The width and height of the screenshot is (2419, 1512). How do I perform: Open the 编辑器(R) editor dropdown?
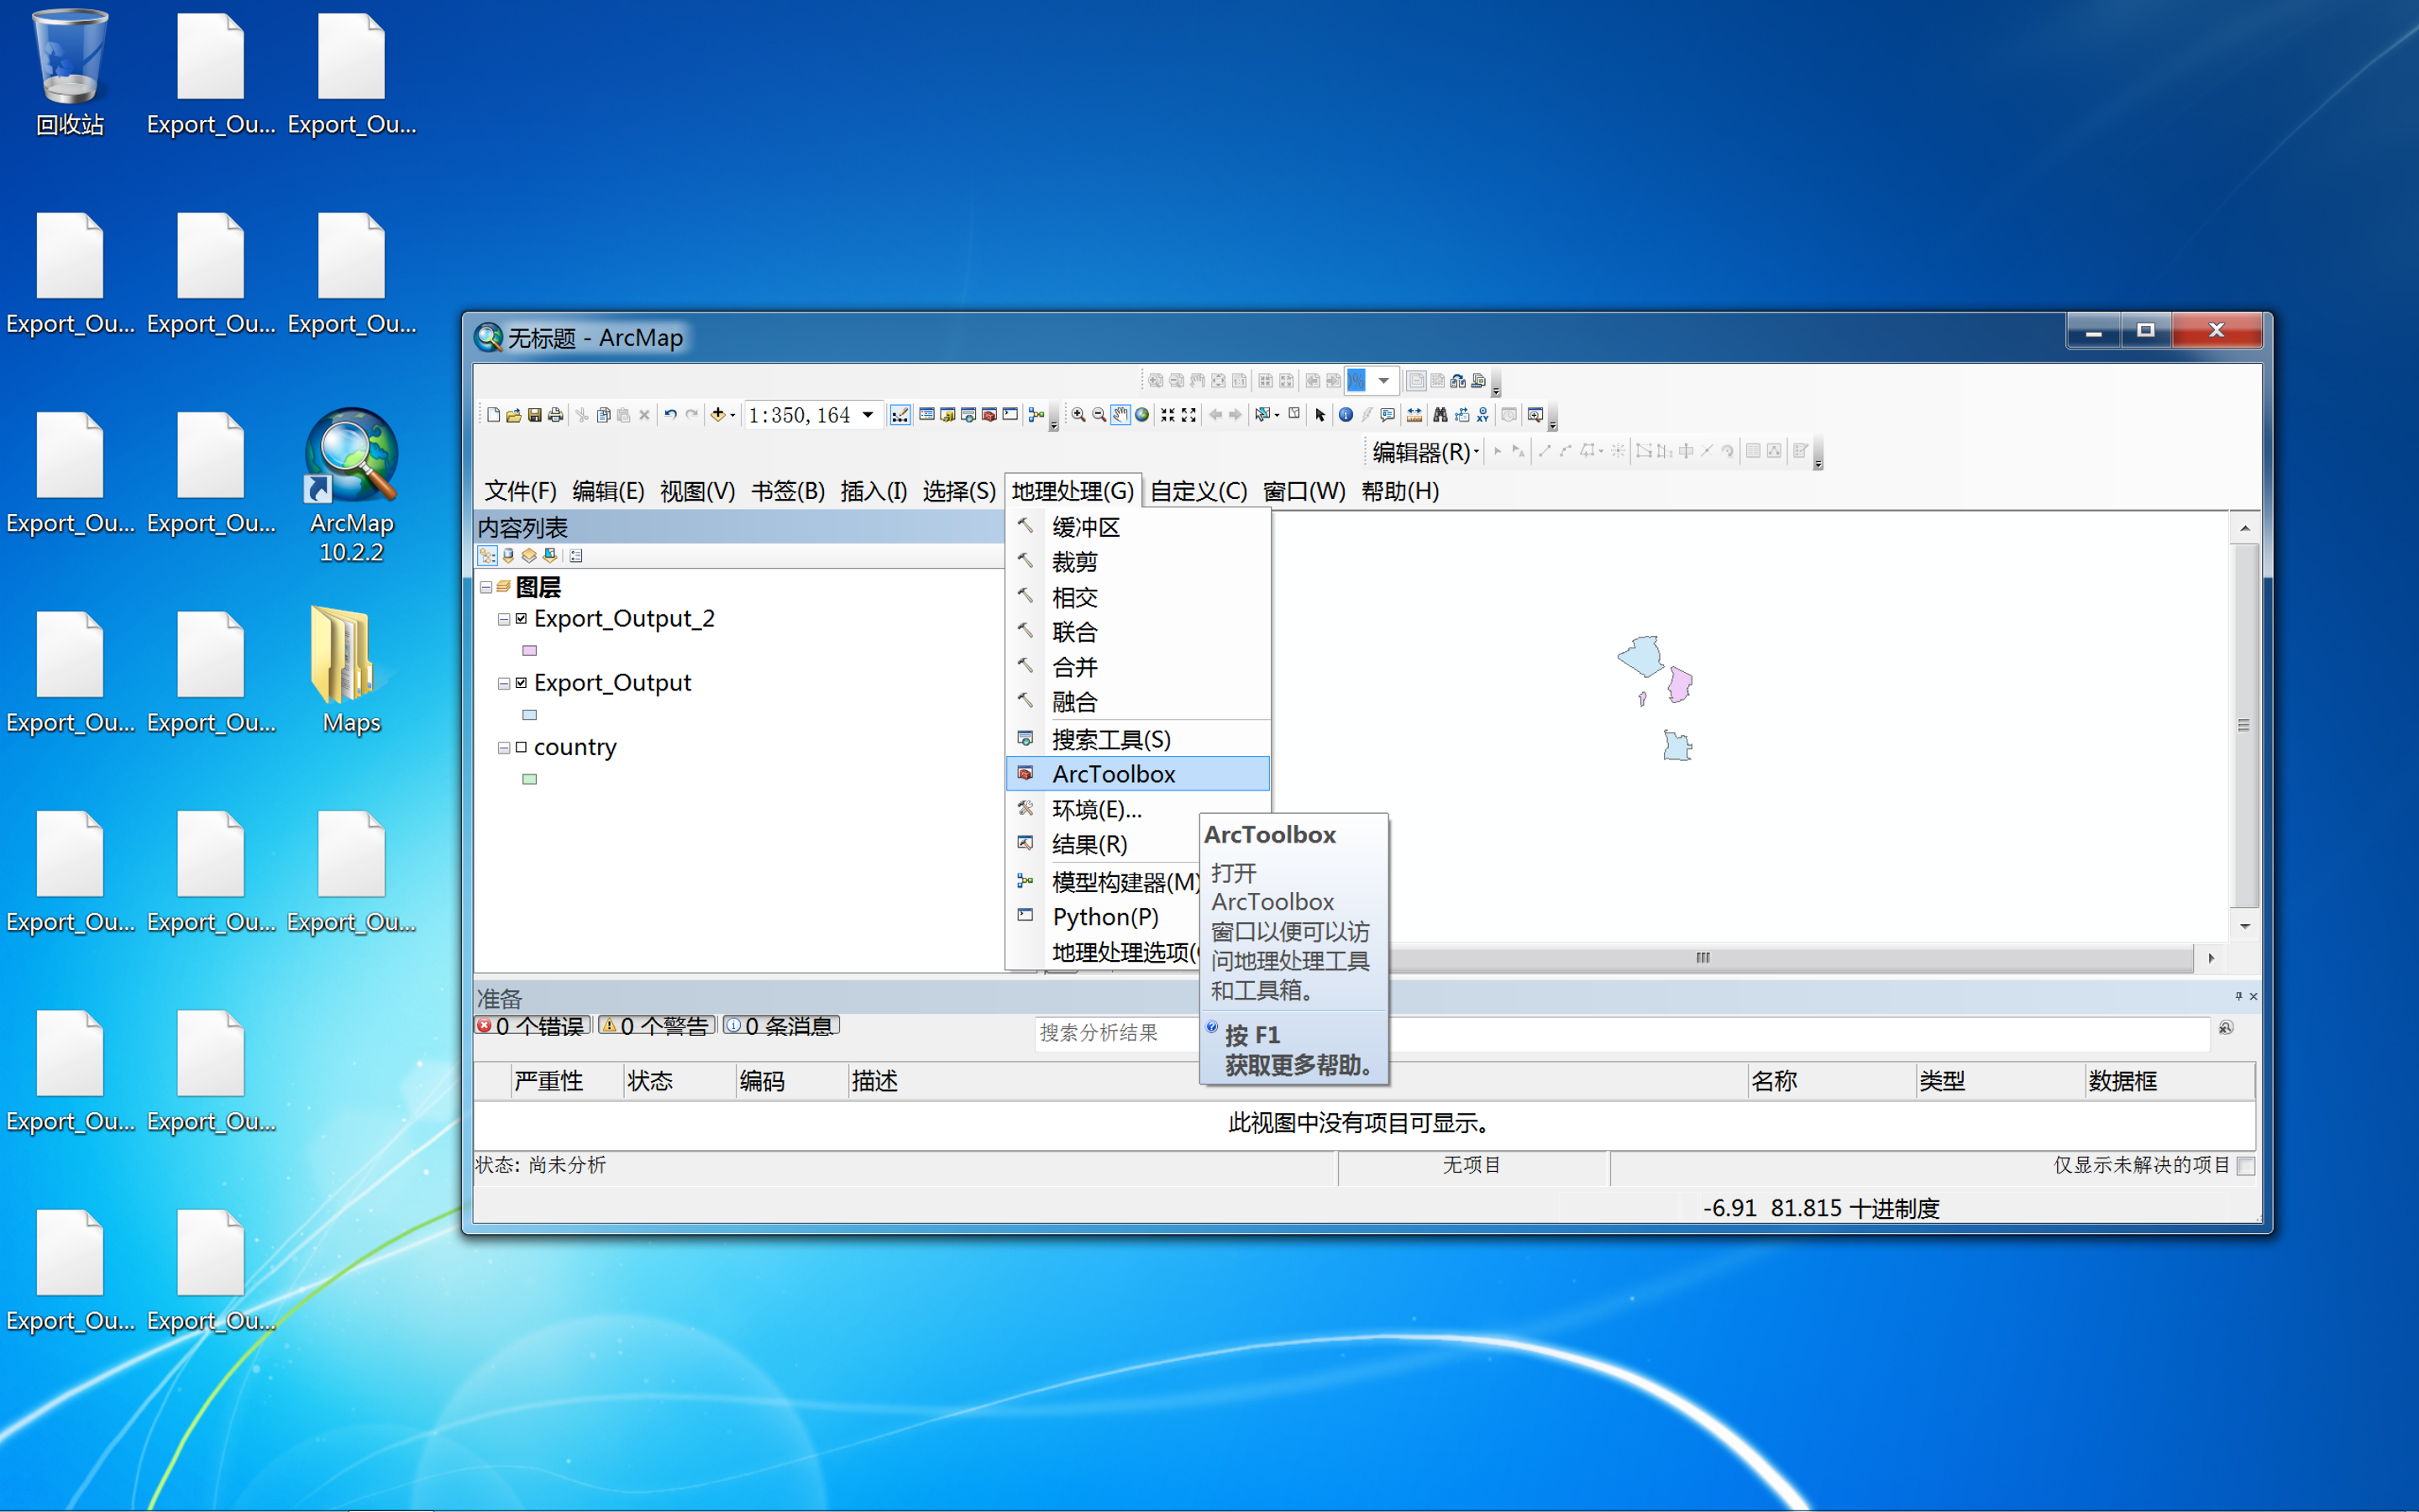tap(1425, 452)
